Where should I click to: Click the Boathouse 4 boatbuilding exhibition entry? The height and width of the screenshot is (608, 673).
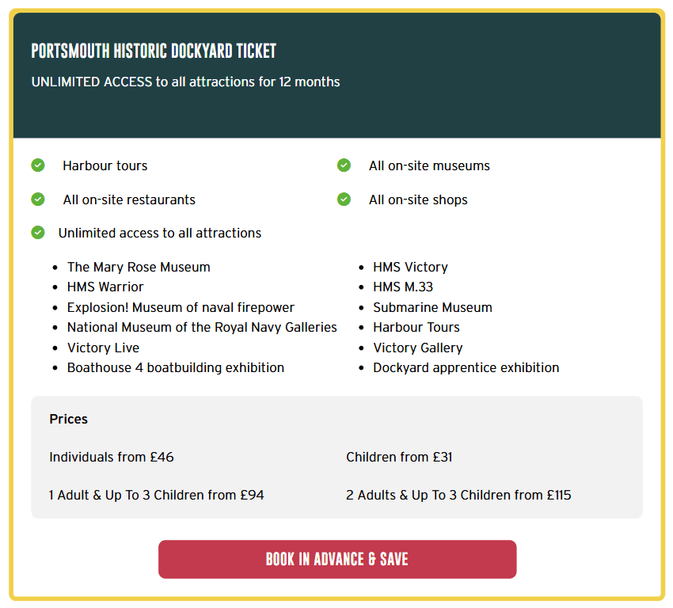(175, 367)
